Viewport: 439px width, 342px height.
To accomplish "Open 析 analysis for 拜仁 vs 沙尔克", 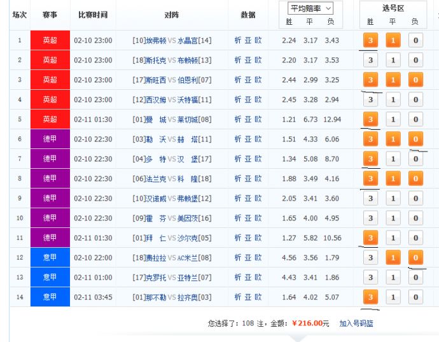I will [x=238, y=238].
